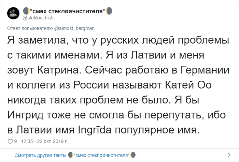Like the tweet with the heart icon
This screenshot has height=162, width=239.
(11, 141)
